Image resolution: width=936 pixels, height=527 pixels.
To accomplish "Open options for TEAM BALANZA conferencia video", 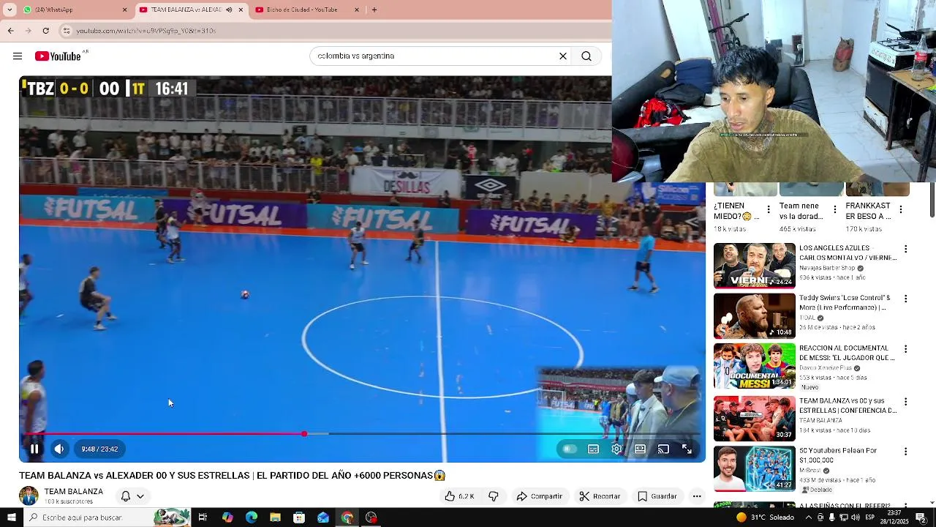I will pyautogui.click(x=905, y=402).
